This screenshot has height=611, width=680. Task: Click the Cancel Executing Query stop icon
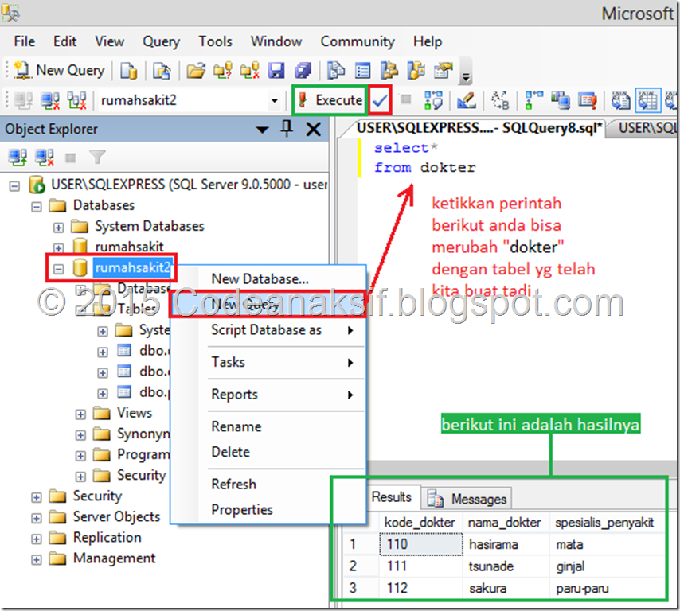tap(406, 99)
